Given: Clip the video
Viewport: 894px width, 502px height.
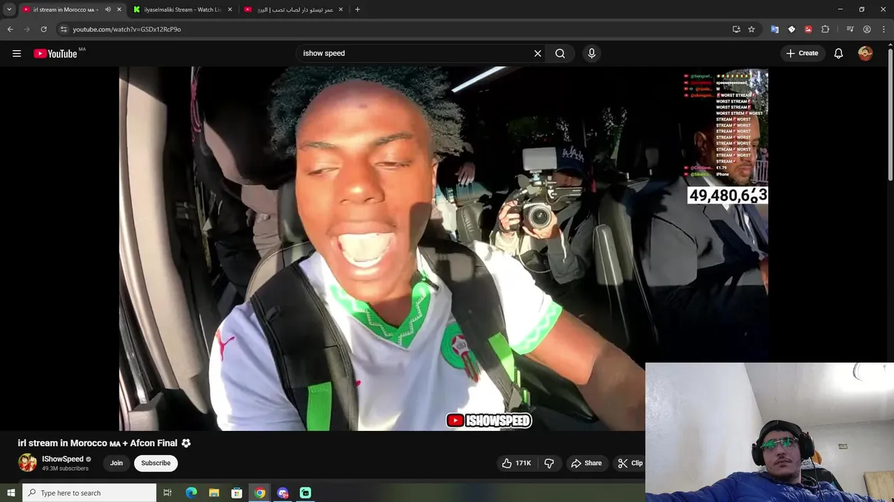Looking at the screenshot, I should tap(630, 463).
